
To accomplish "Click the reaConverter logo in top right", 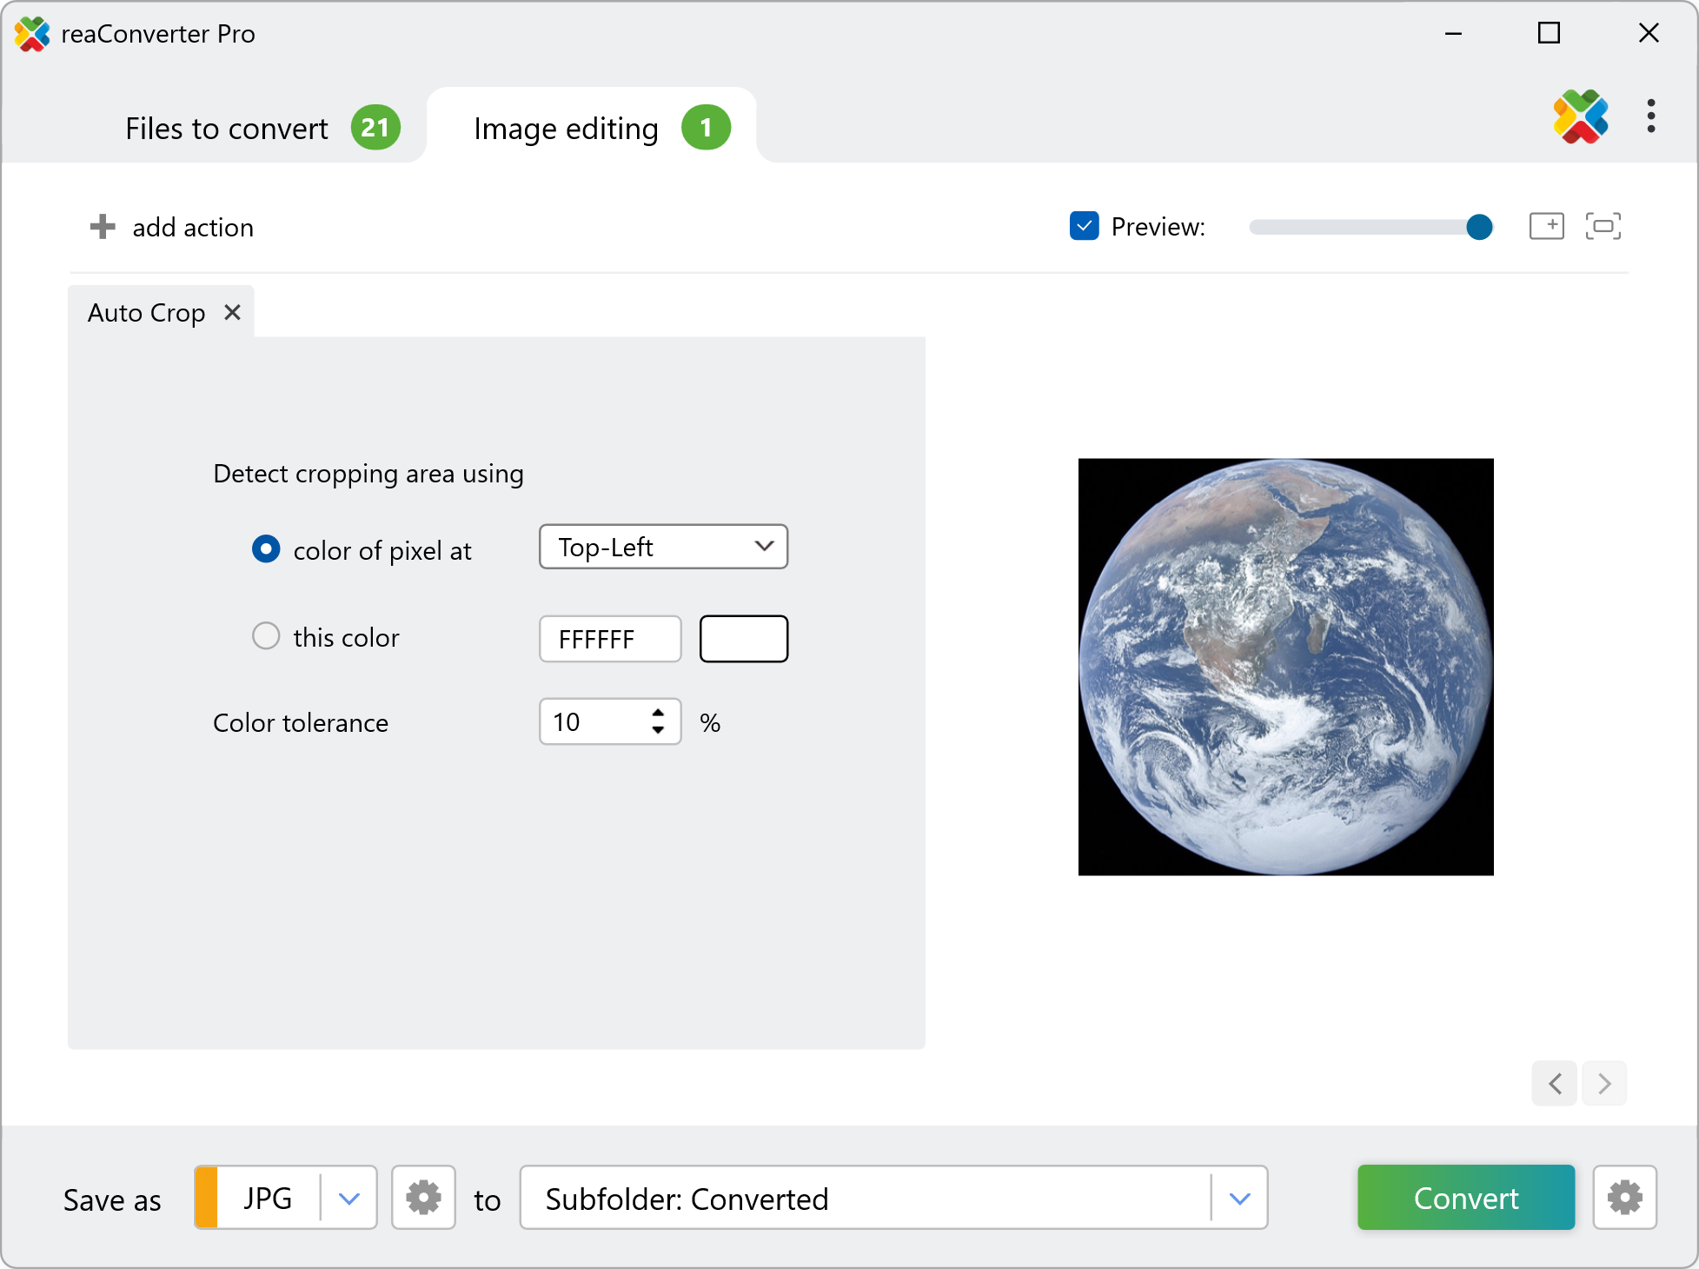I will point(1580,116).
